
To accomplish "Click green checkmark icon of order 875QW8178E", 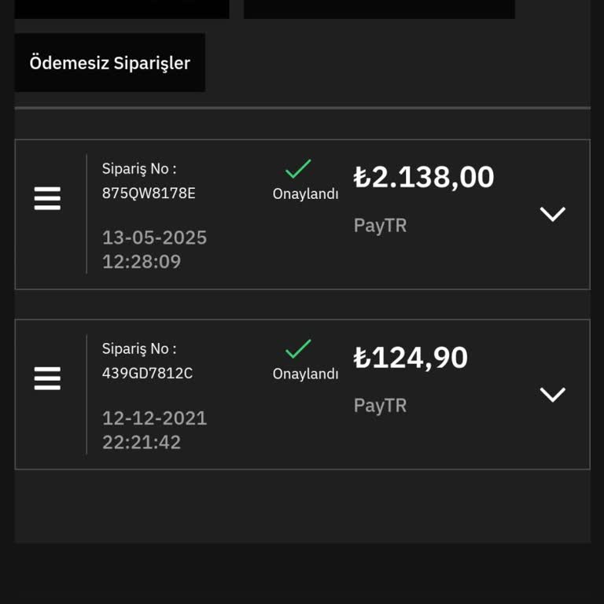I will pyautogui.click(x=298, y=169).
